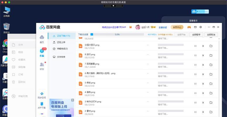
Task: Cancel download of 4 演练.png
Action: click(203, 93)
